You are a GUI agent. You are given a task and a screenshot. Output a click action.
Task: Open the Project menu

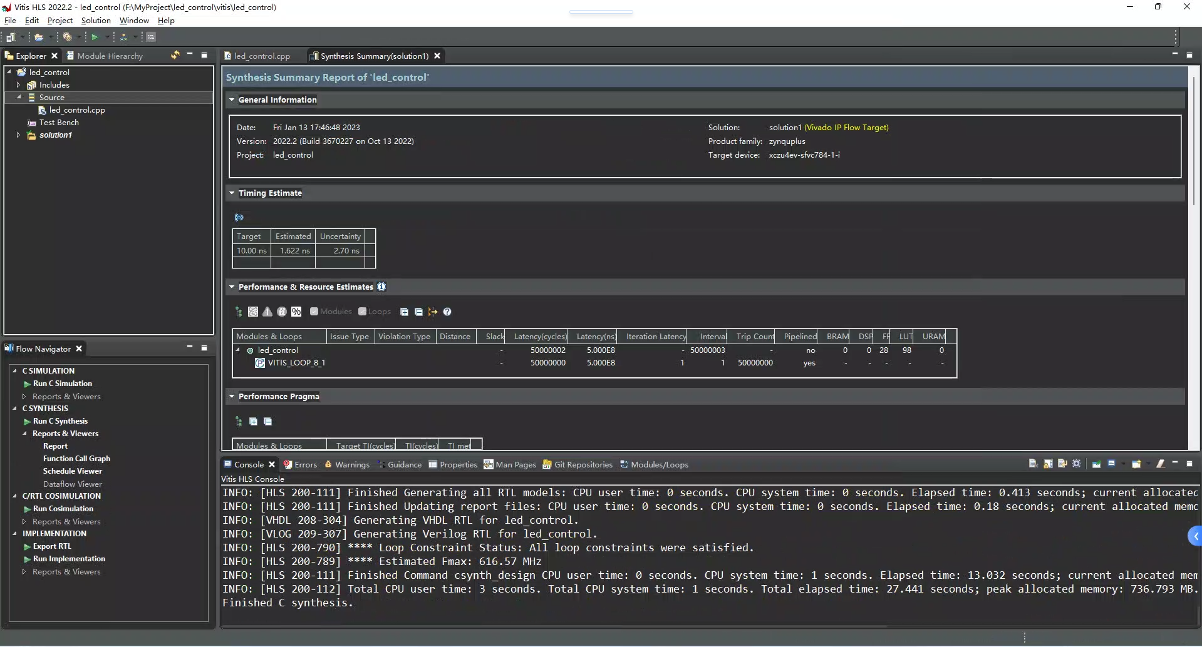pyautogui.click(x=60, y=20)
